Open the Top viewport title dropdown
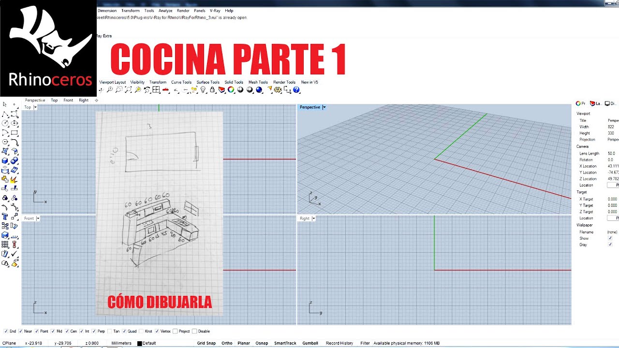 tap(35, 107)
